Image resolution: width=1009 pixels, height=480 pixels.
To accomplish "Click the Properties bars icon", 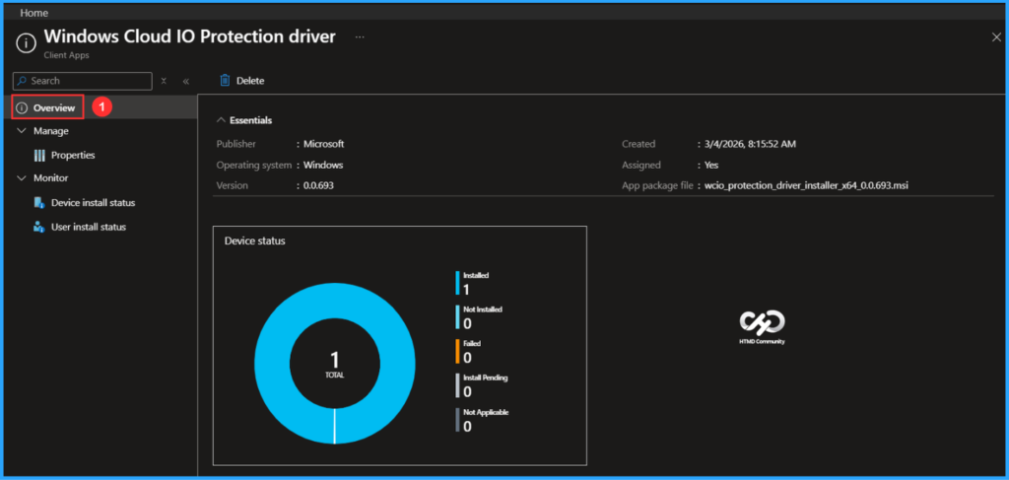I will click(39, 155).
